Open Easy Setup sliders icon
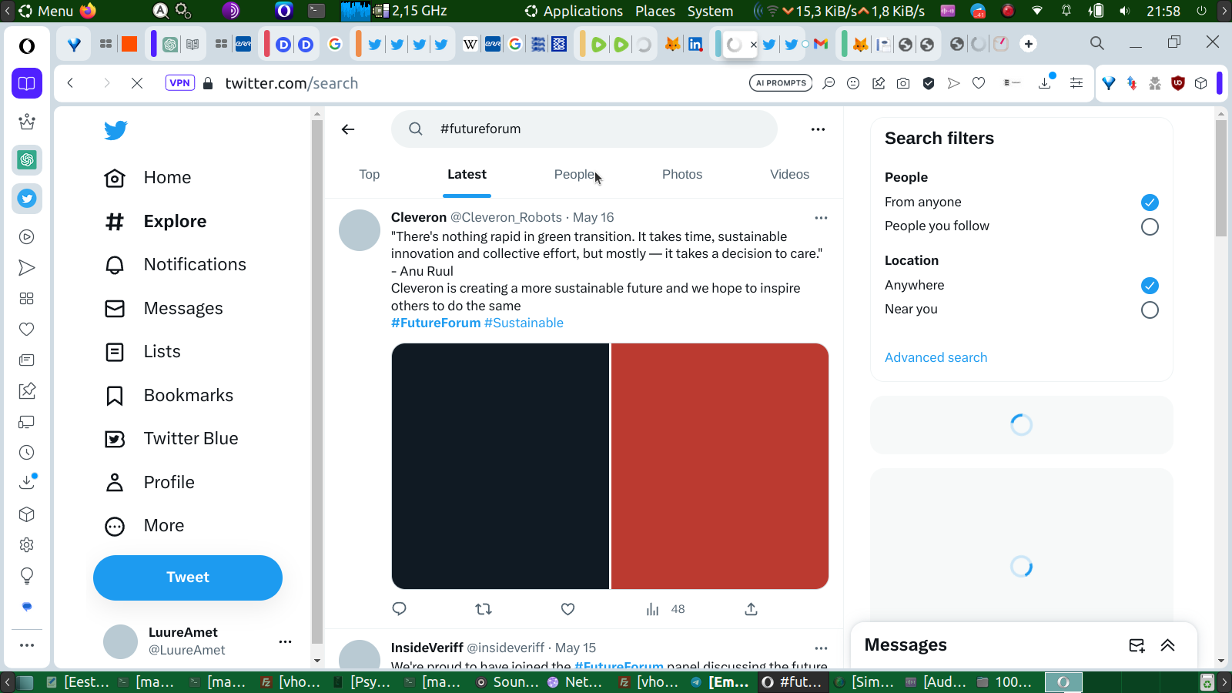The height and width of the screenshot is (693, 1232). pyautogui.click(x=1076, y=83)
